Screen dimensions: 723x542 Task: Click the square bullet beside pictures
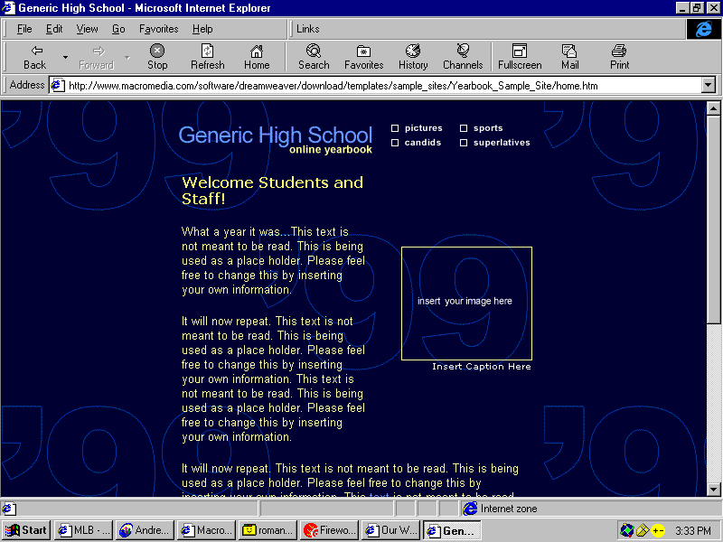[x=395, y=128]
